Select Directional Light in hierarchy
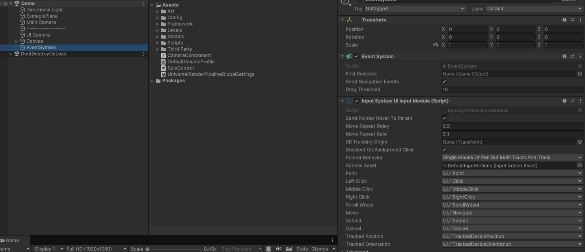Viewport: 585px width, 252px height. (x=45, y=9)
